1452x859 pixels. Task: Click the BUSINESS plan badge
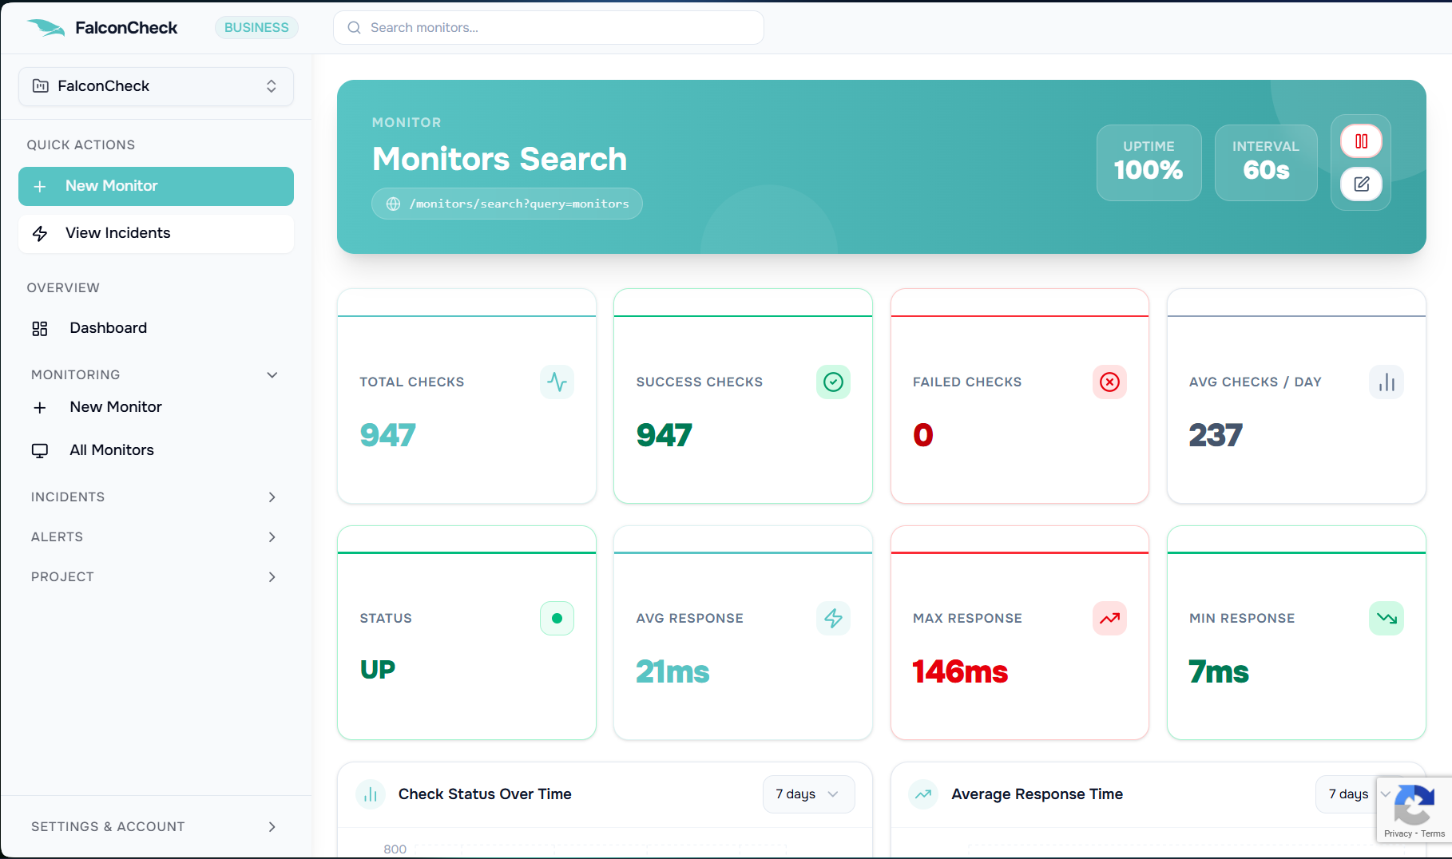click(x=256, y=28)
